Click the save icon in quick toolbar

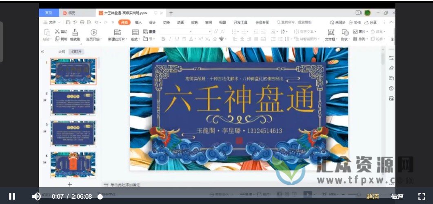[68, 22]
